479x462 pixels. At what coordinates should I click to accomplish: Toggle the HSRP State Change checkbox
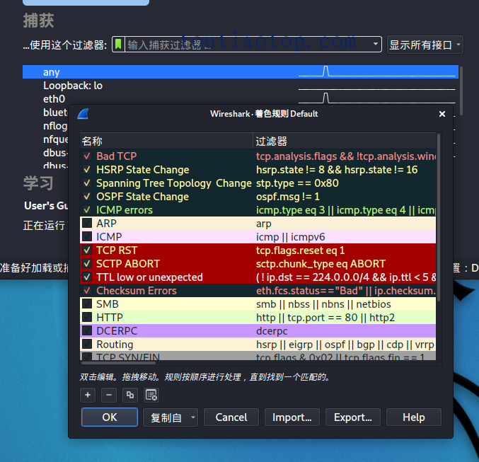(x=87, y=170)
